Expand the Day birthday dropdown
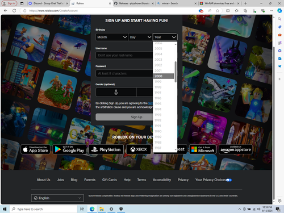 (x=140, y=37)
